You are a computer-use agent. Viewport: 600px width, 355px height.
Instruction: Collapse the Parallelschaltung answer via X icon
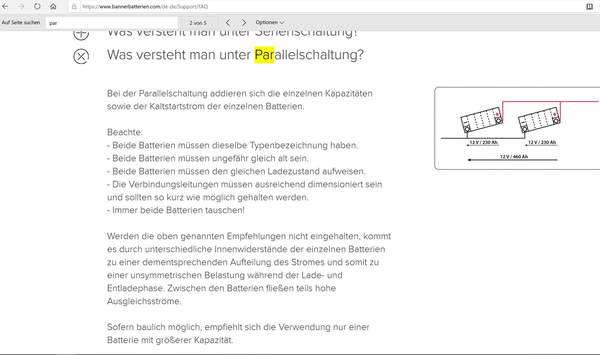[x=81, y=56]
